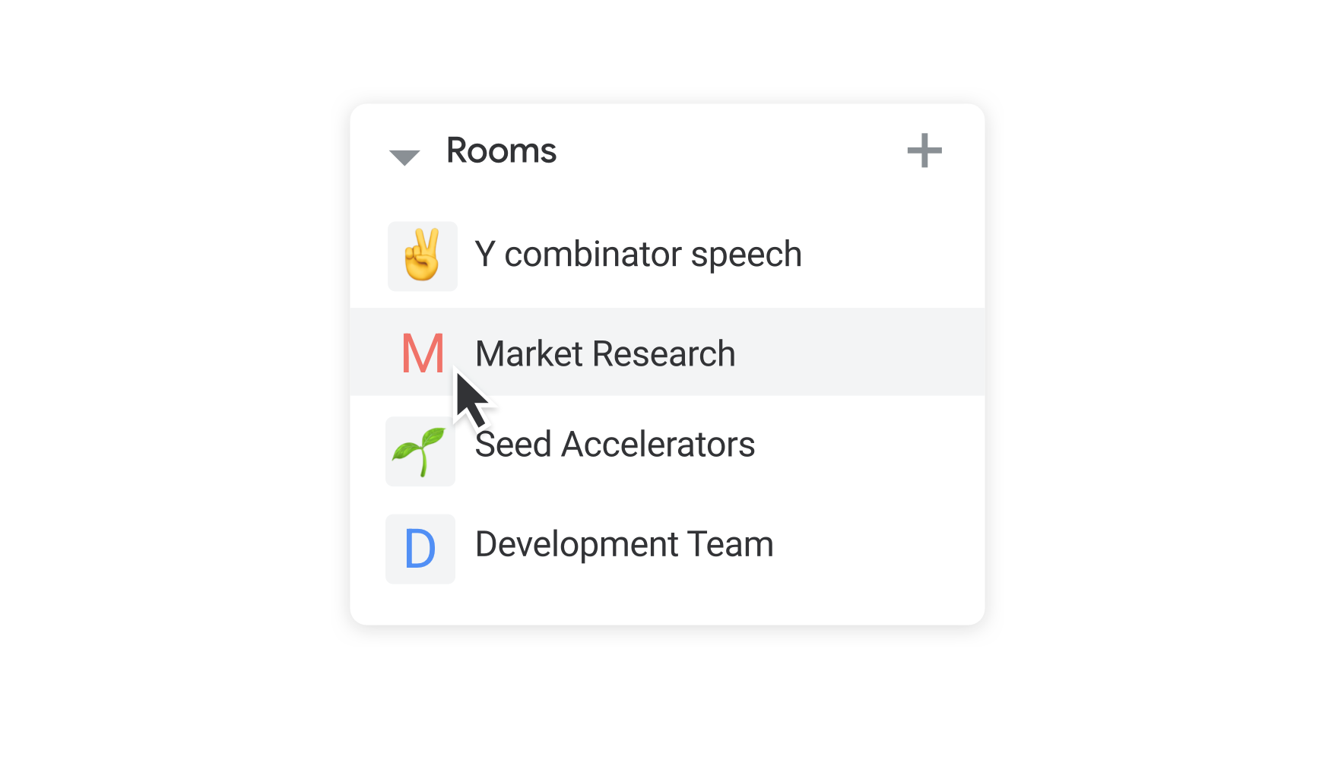The image size is (1335, 763).
Task: Click the blue D room avatar
Action: tap(420, 549)
